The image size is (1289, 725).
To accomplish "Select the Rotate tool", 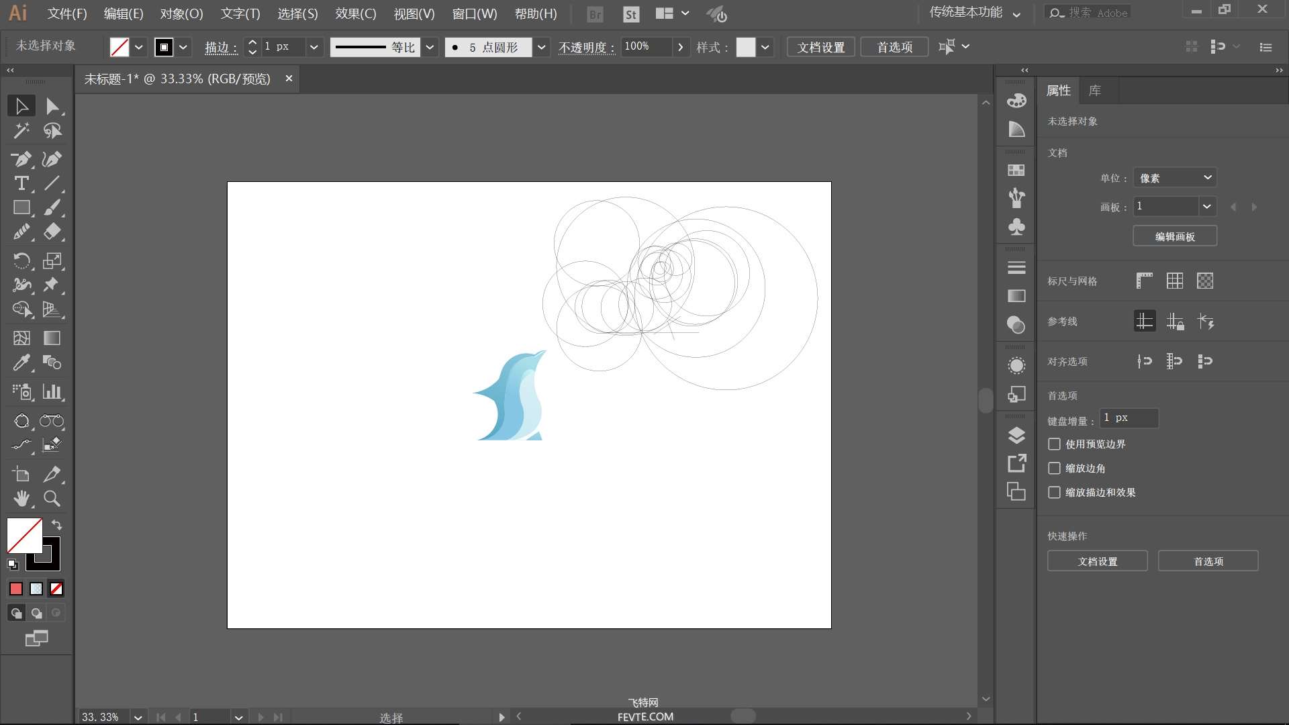I will (21, 260).
